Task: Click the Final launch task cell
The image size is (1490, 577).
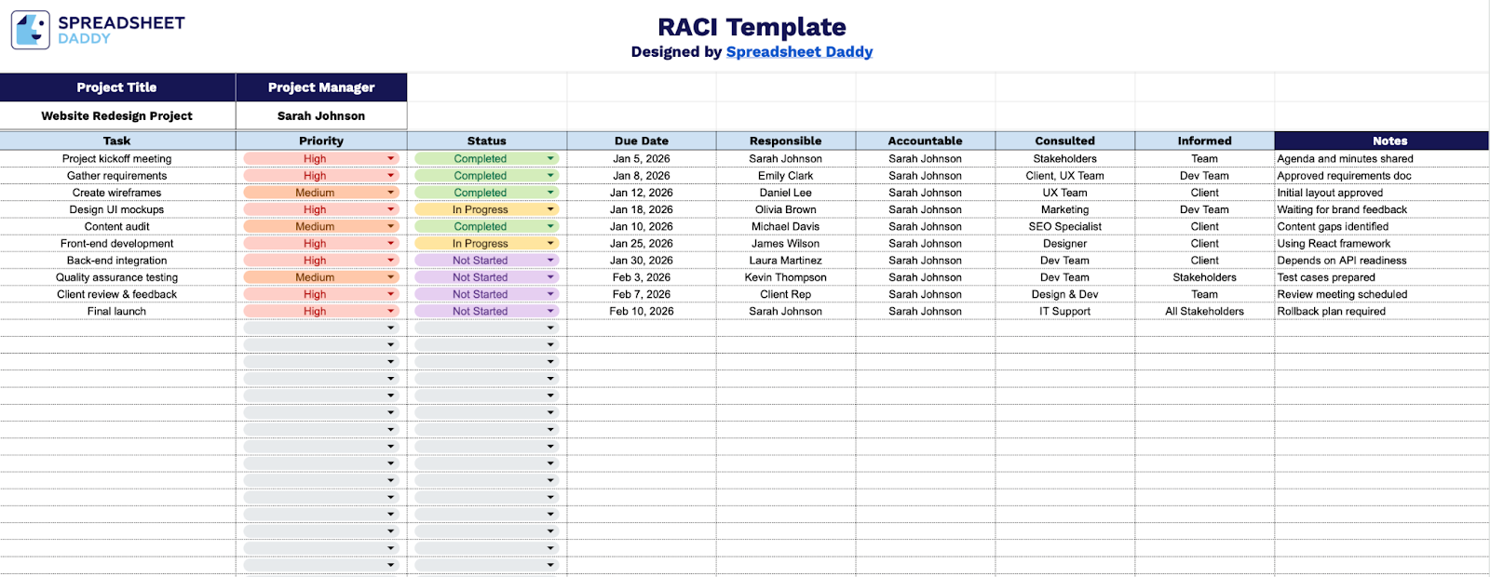Action: 117,311
